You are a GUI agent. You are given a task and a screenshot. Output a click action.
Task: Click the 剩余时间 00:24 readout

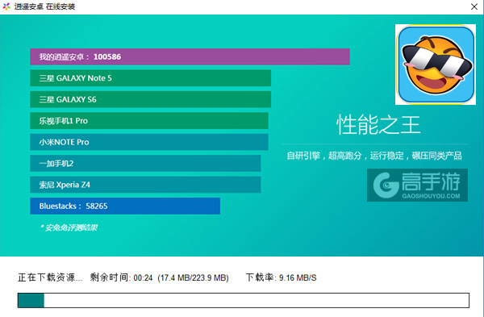point(121,277)
